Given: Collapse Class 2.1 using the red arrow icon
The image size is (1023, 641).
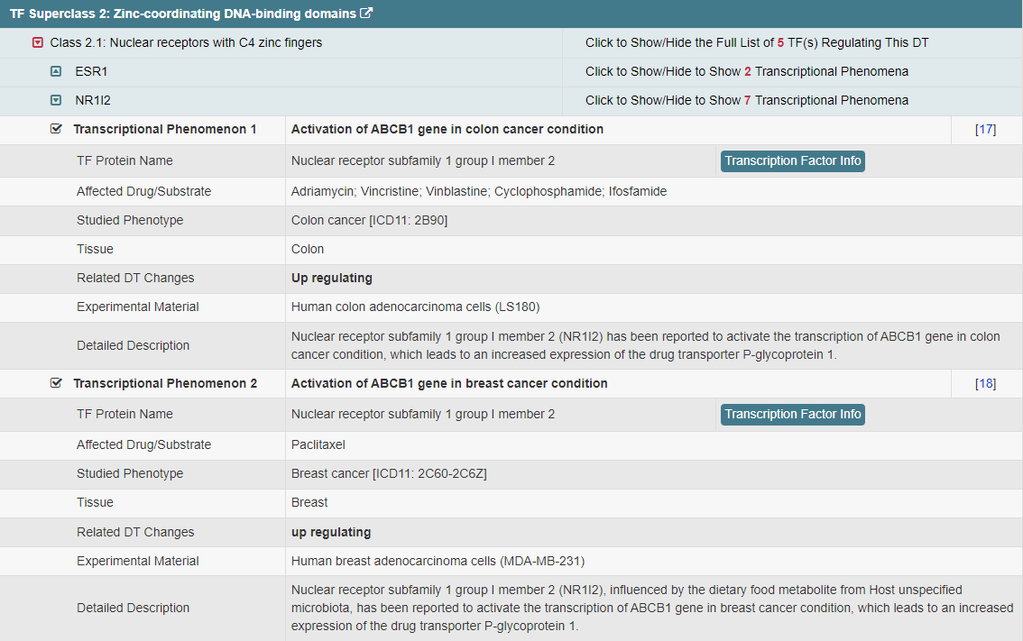Looking at the screenshot, I should click(38, 42).
